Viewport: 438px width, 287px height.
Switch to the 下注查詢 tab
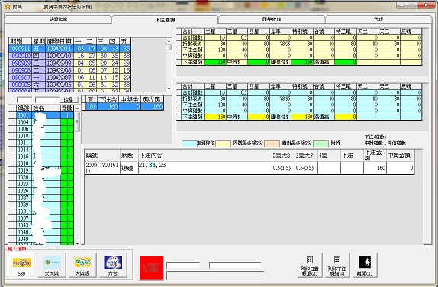(165, 20)
